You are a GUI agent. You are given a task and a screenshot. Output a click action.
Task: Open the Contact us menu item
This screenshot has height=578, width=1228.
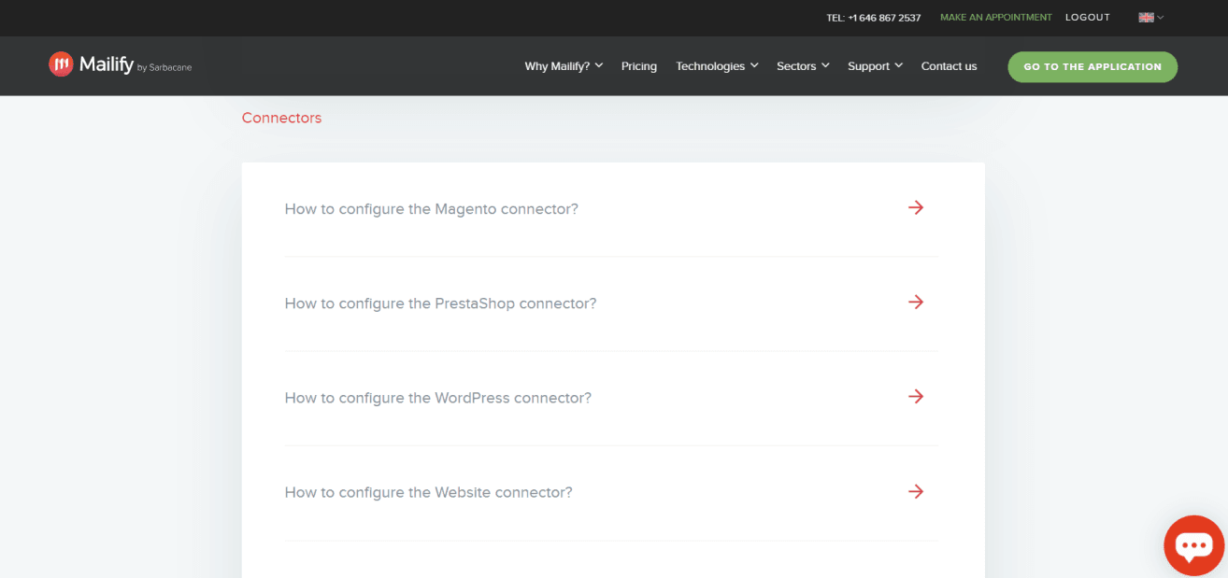949,66
